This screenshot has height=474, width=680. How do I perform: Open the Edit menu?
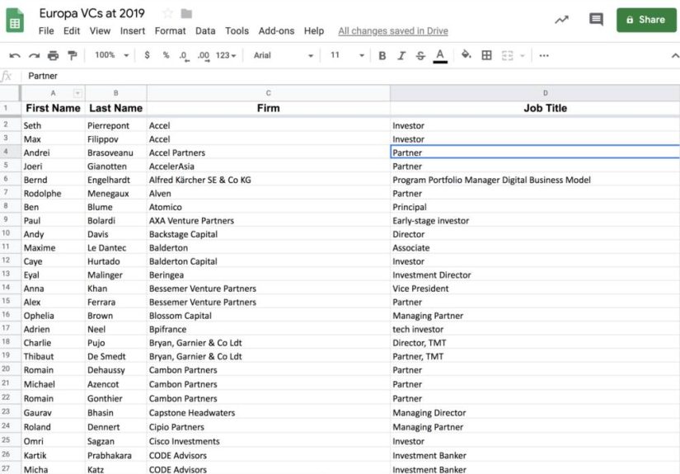[72, 31]
